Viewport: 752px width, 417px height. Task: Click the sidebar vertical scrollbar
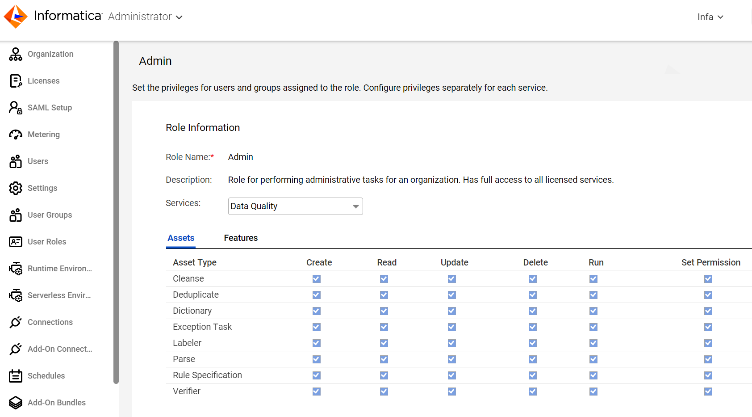(116, 212)
